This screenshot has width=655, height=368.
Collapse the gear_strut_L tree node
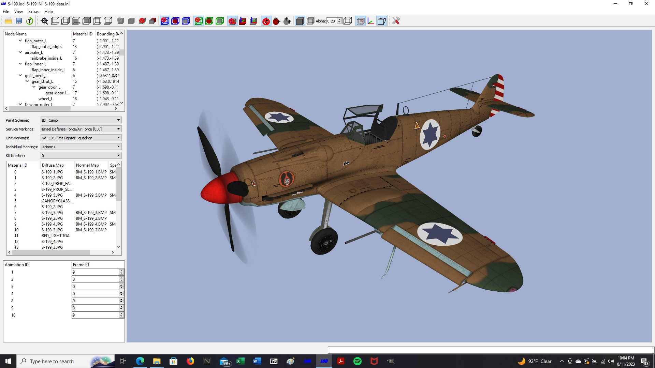point(27,81)
